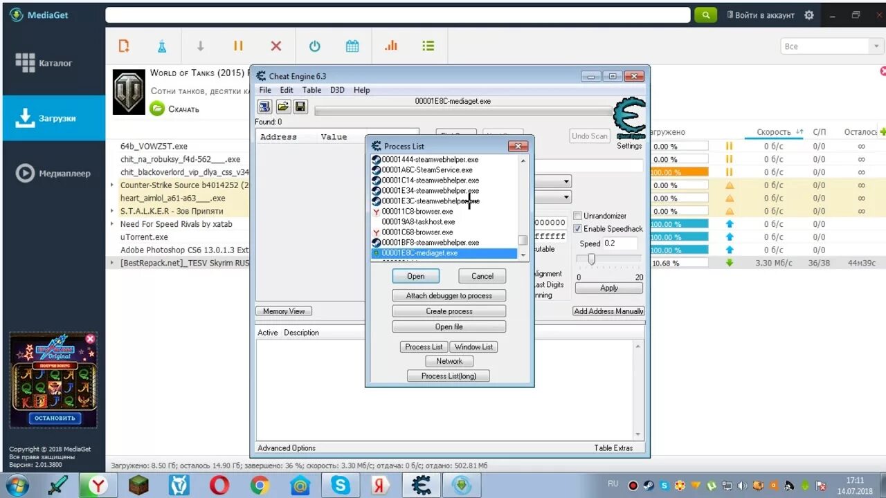886x498 pixels.
Task: Close the slot machine advertisement
Action: [90, 339]
